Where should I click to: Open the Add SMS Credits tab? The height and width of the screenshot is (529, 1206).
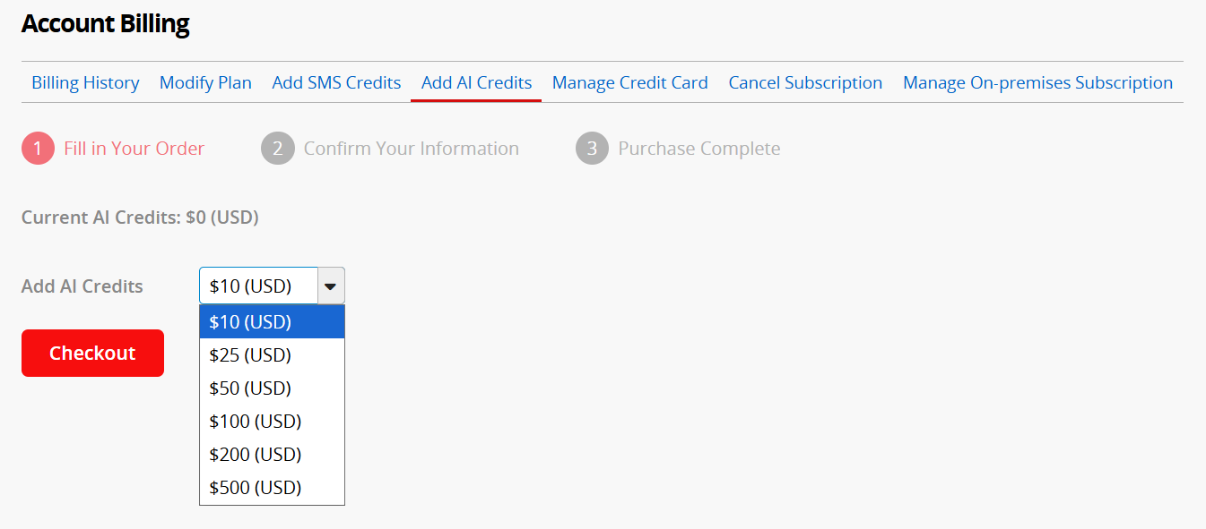coord(336,83)
